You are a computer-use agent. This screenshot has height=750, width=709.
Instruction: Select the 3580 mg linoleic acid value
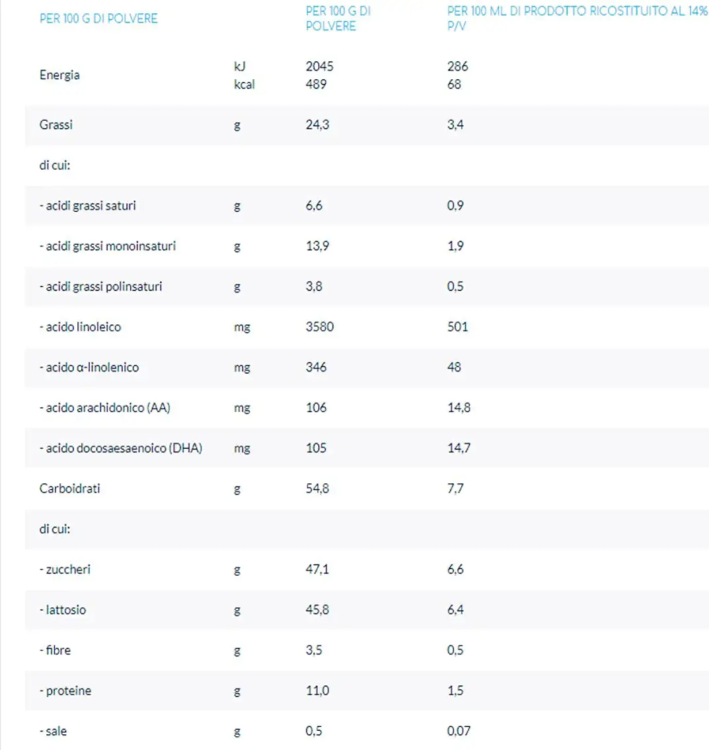click(x=320, y=327)
